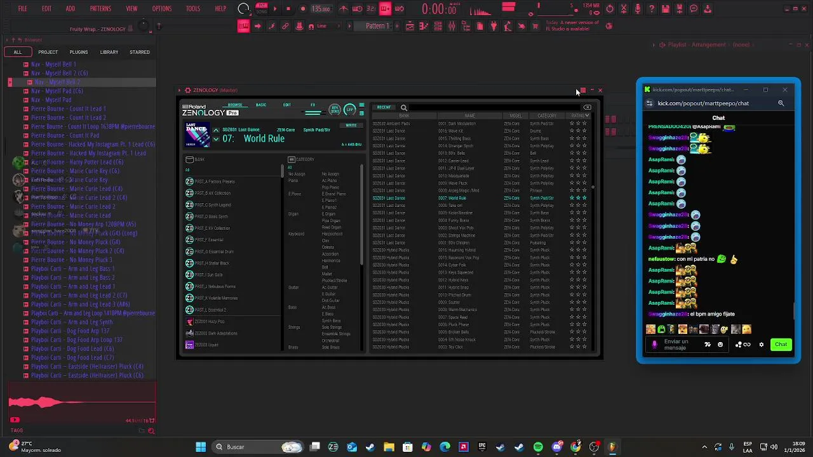Click the stamp tool icon in toolbar
This screenshot has height=457, width=813.
point(299,26)
